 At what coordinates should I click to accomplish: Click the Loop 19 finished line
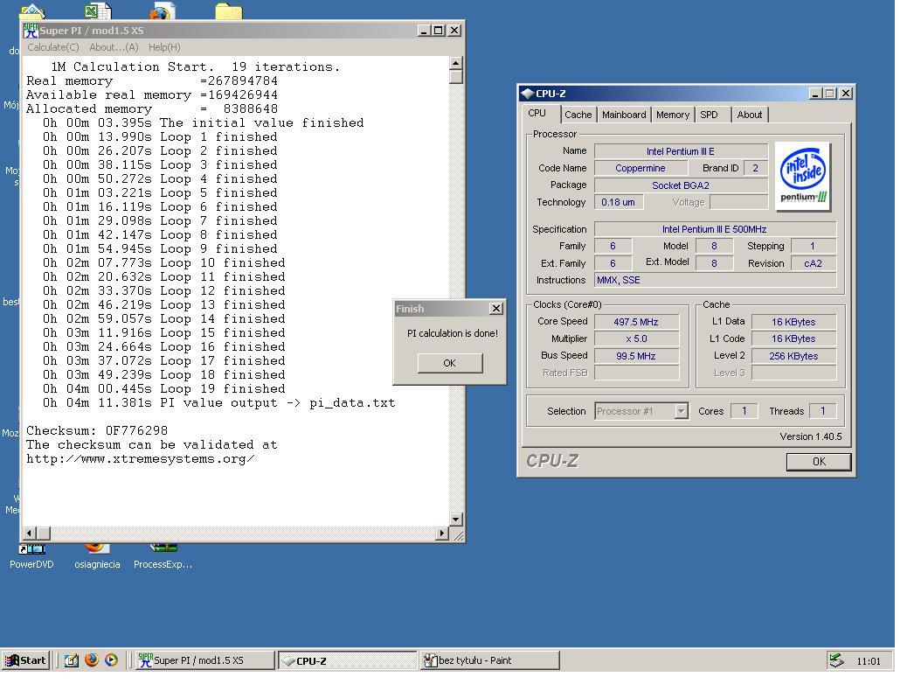(164, 388)
